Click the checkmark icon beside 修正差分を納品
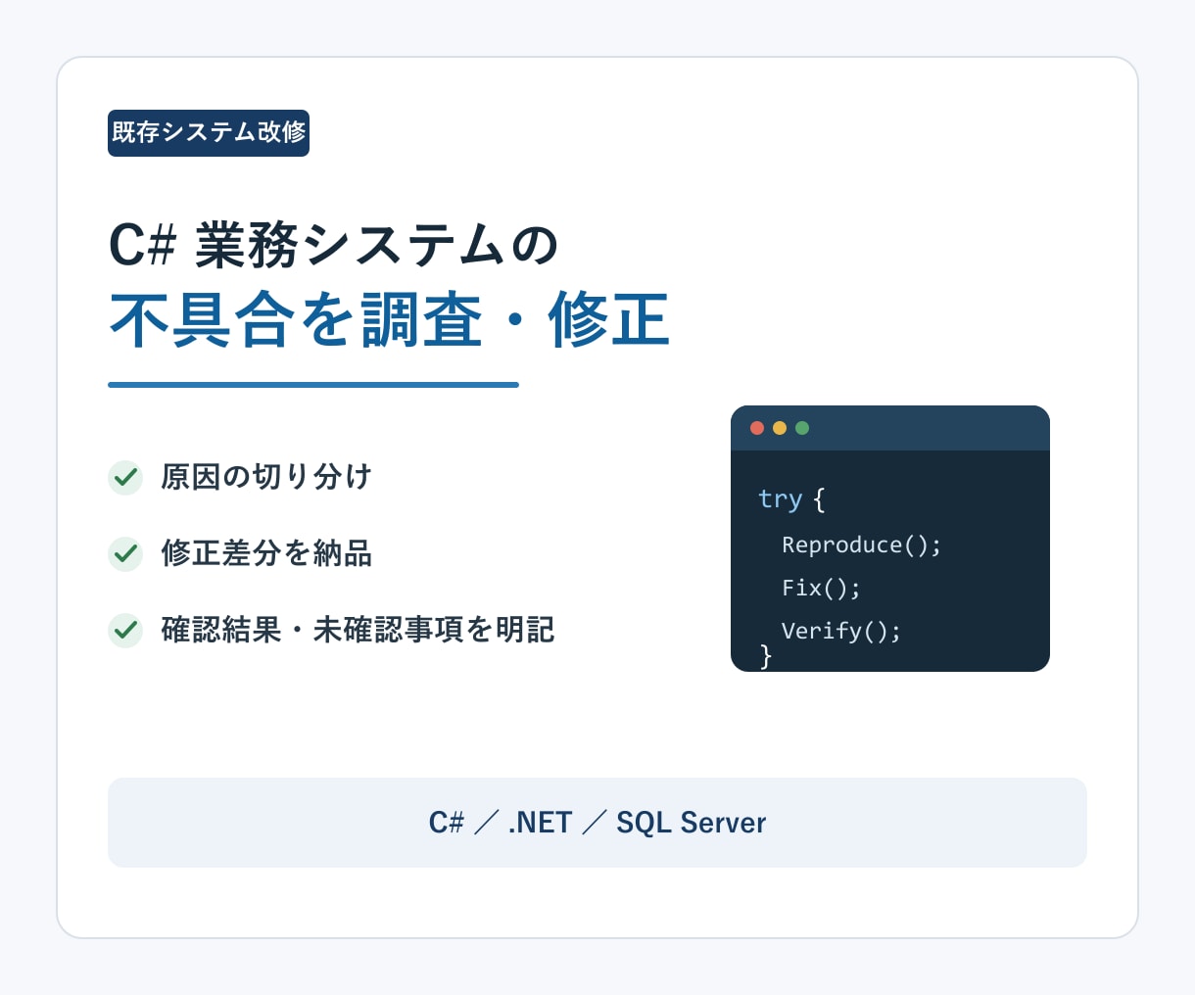Viewport: 1195px width, 995px height. click(125, 553)
